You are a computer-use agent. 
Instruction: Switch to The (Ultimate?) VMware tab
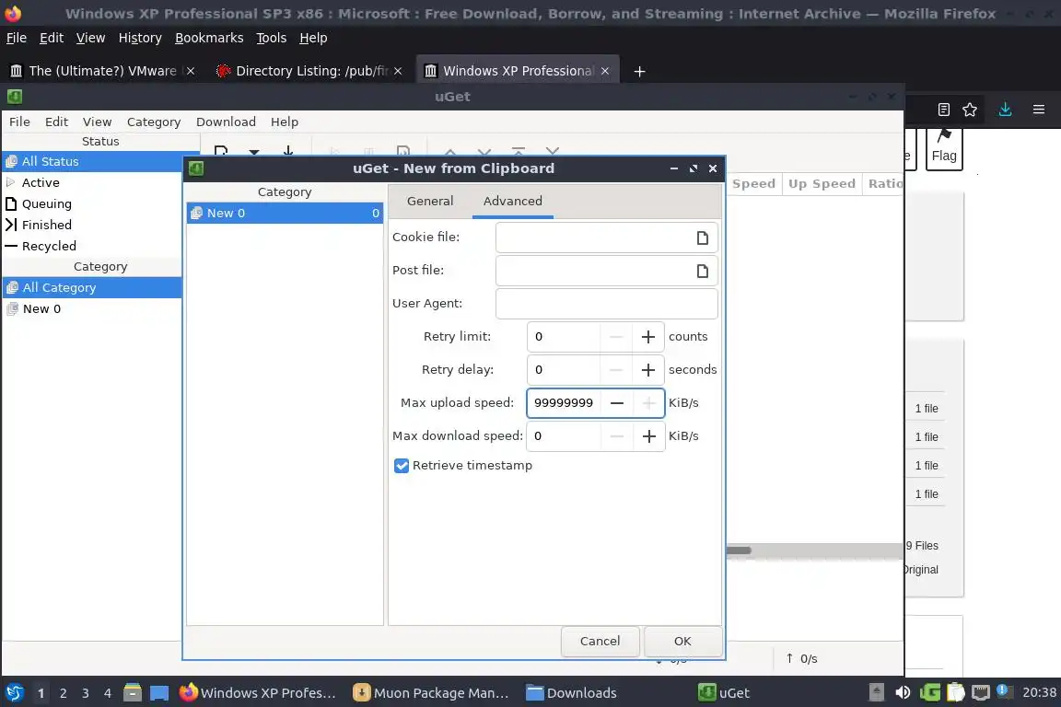pyautogui.click(x=101, y=71)
